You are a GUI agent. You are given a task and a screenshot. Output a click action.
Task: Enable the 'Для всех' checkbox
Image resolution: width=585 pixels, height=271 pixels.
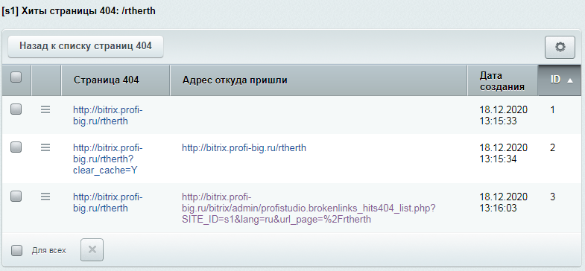point(16,250)
